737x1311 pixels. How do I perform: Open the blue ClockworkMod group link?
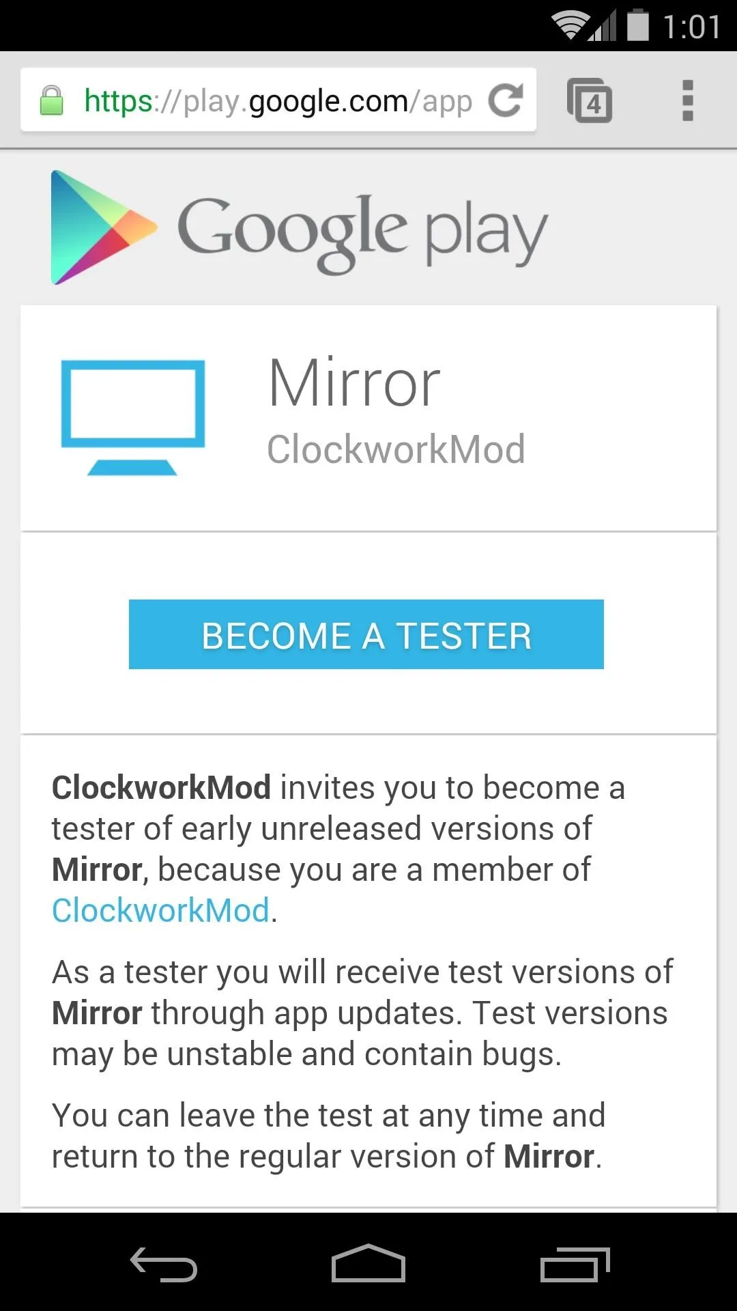(x=161, y=910)
